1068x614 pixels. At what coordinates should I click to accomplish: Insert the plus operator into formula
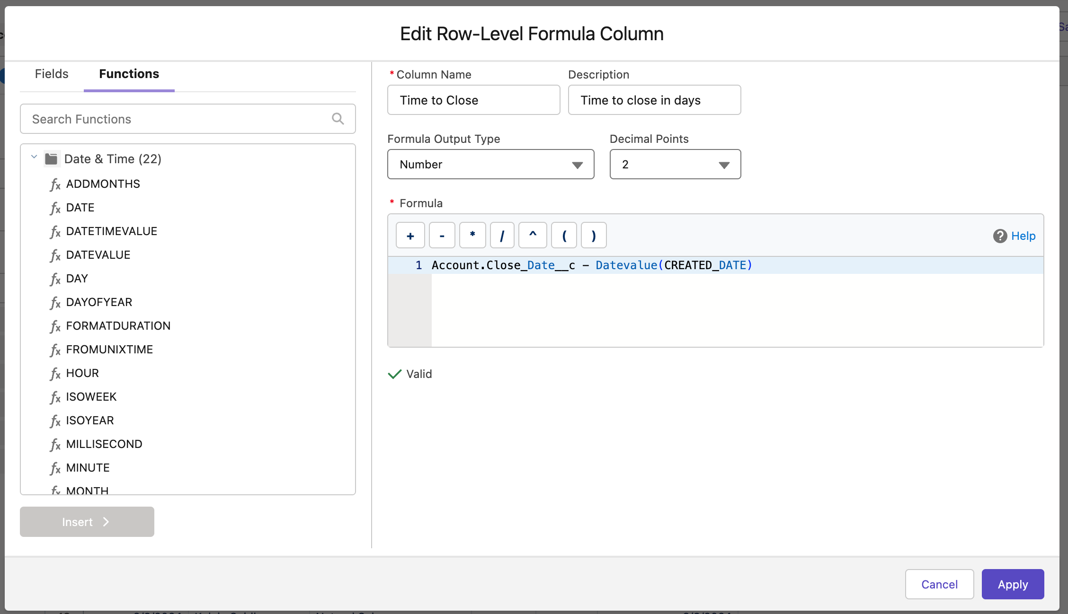410,236
